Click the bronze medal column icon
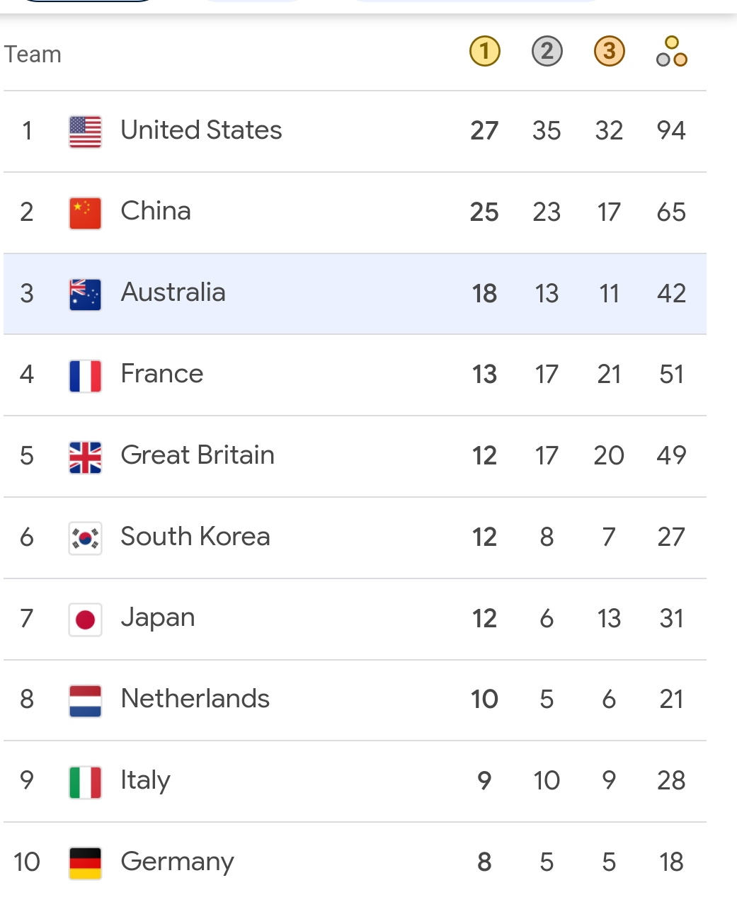Screen dimensions: 737x902 pos(609,52)
